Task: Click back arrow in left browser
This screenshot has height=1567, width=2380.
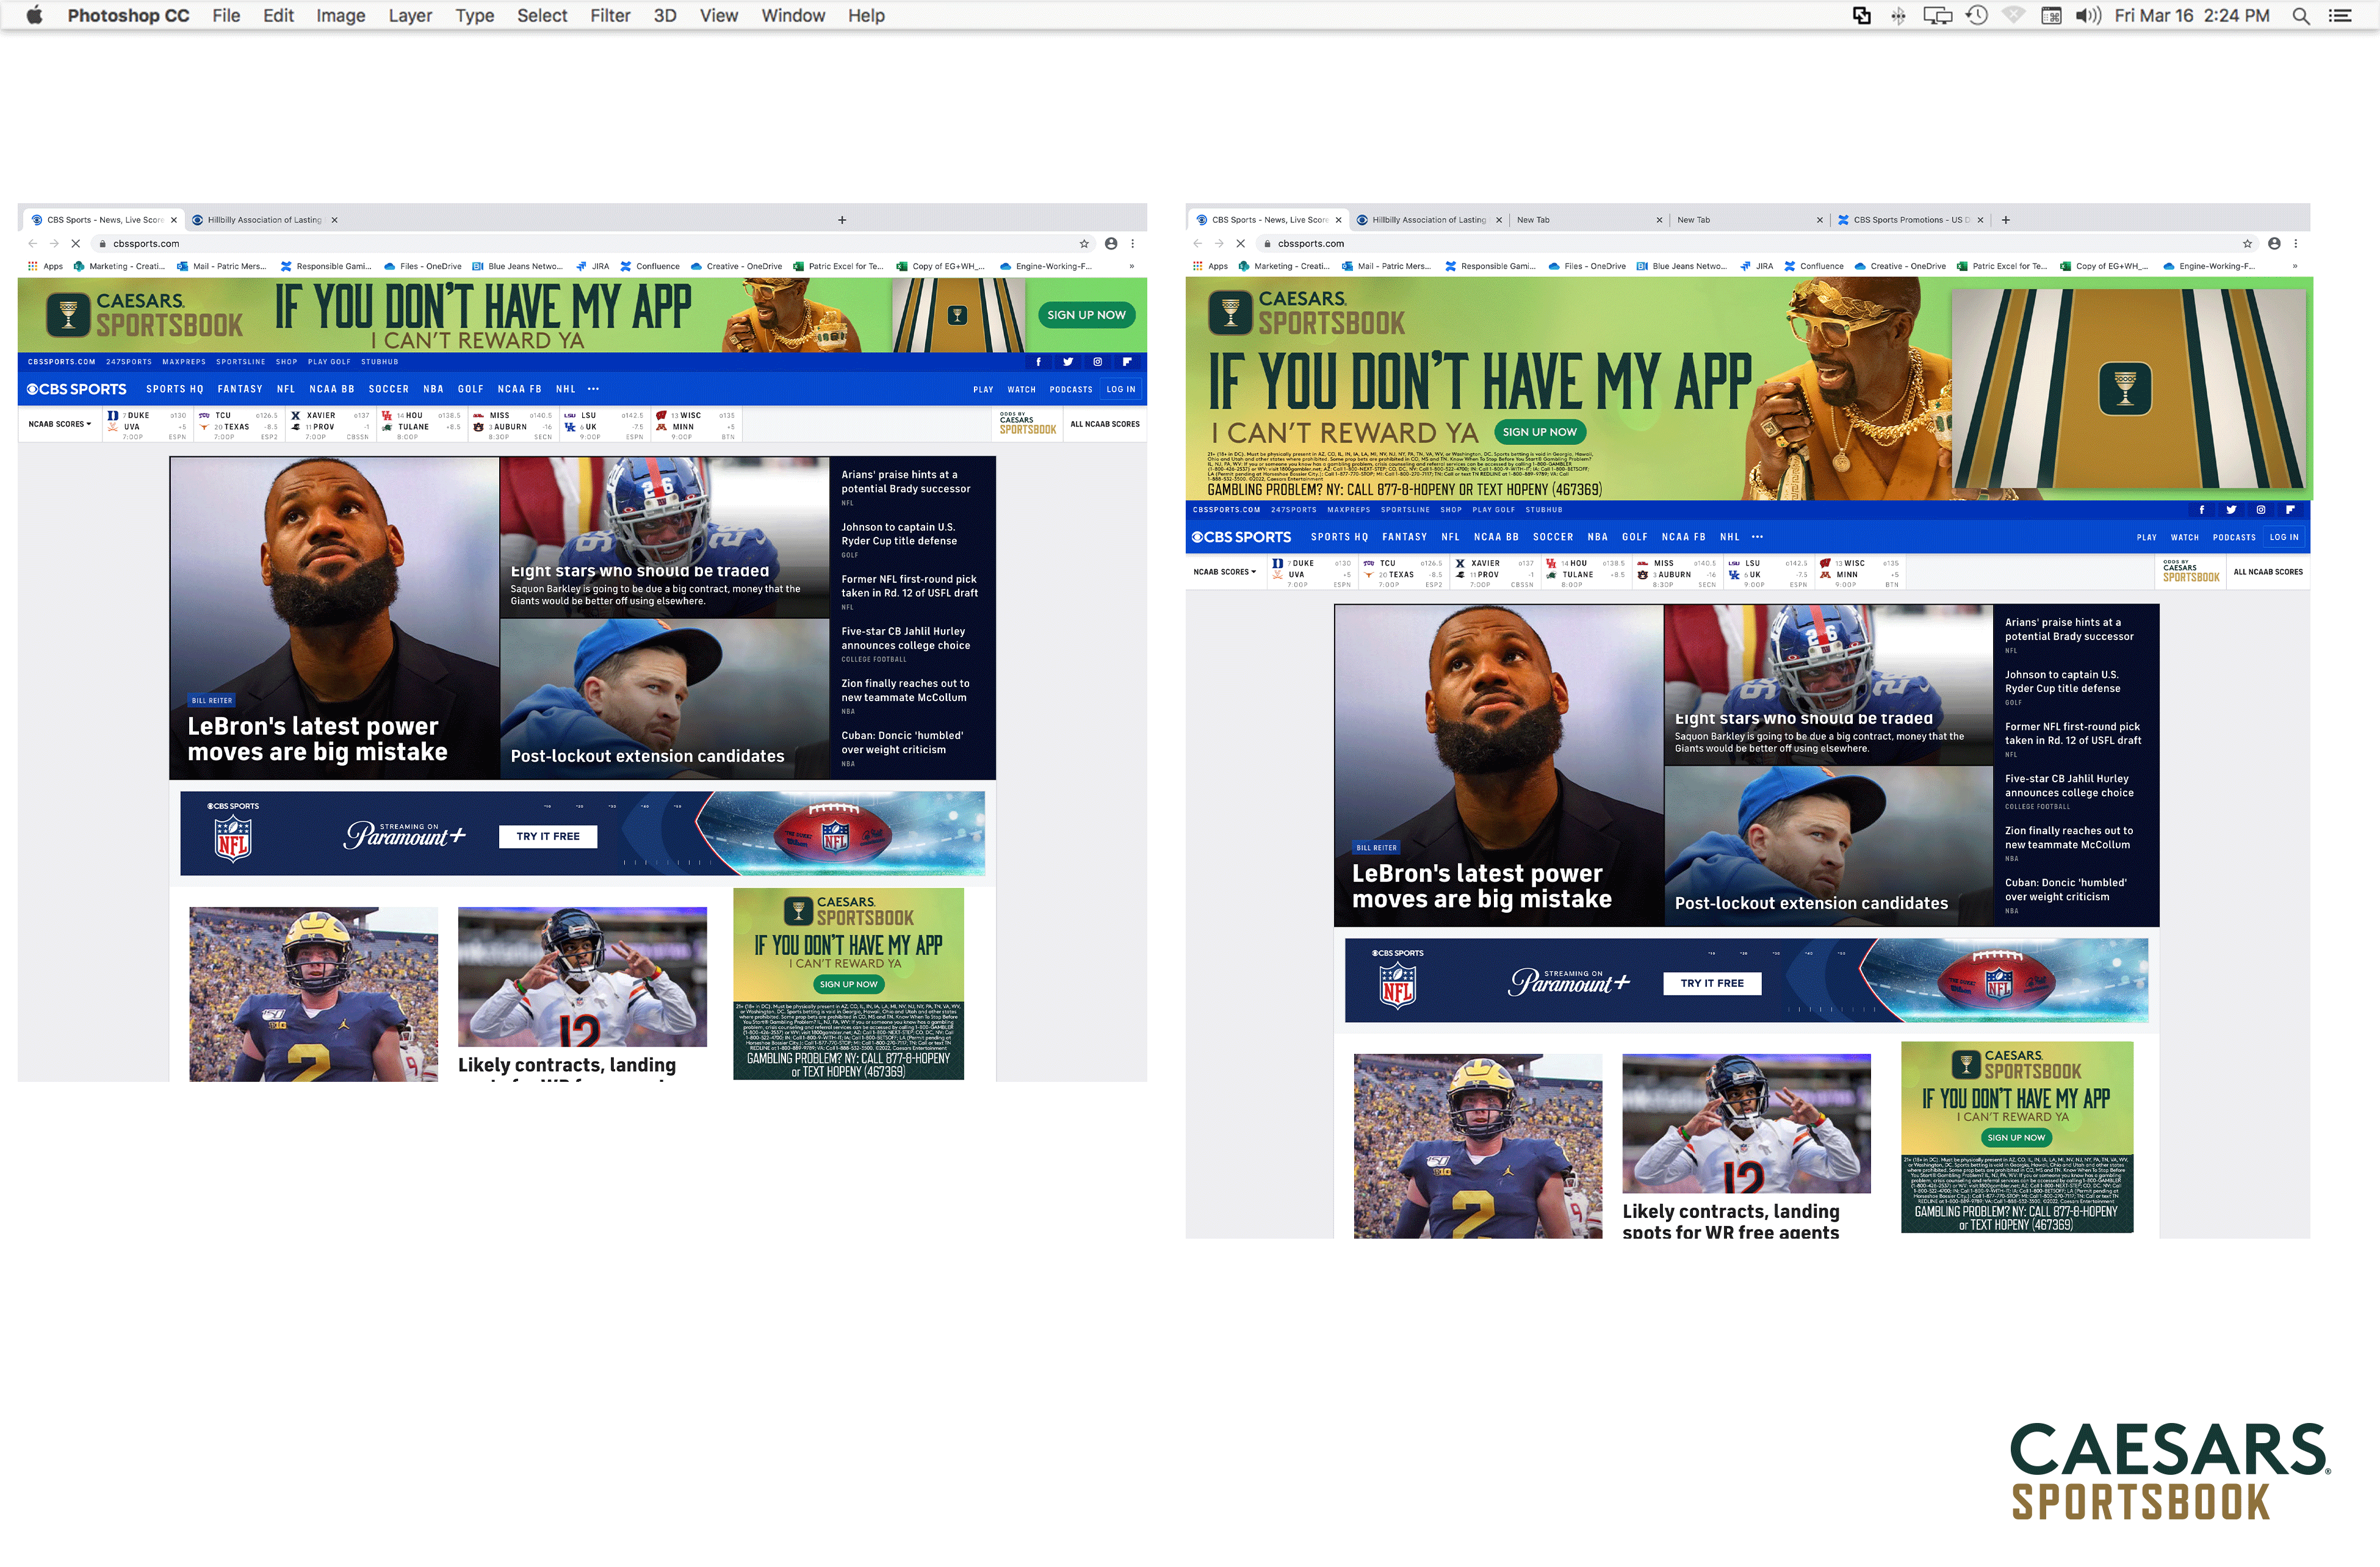Action: [x=32, y=243]
